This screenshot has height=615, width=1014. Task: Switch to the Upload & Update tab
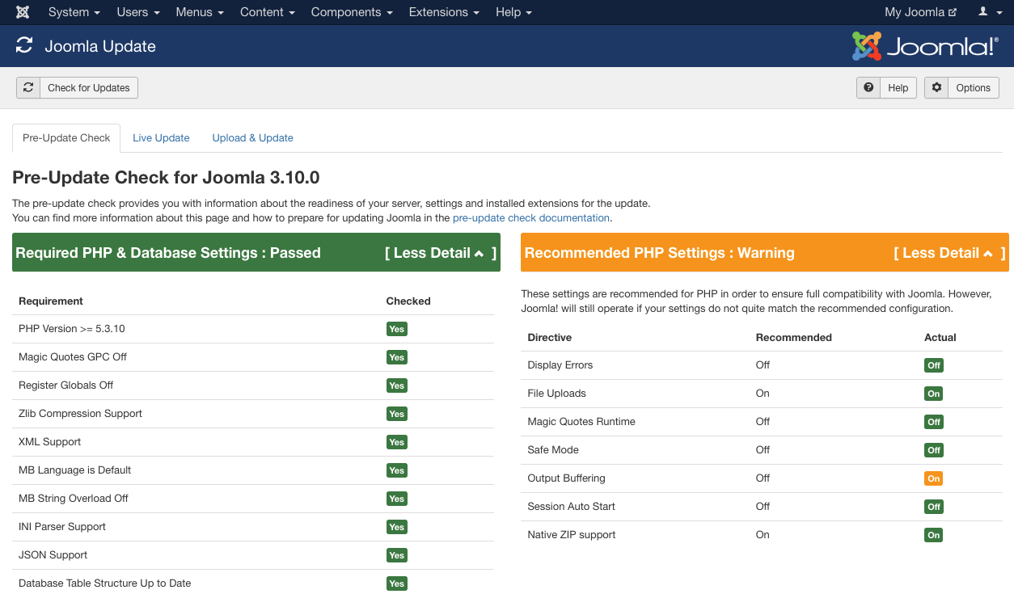coord(252,138)
